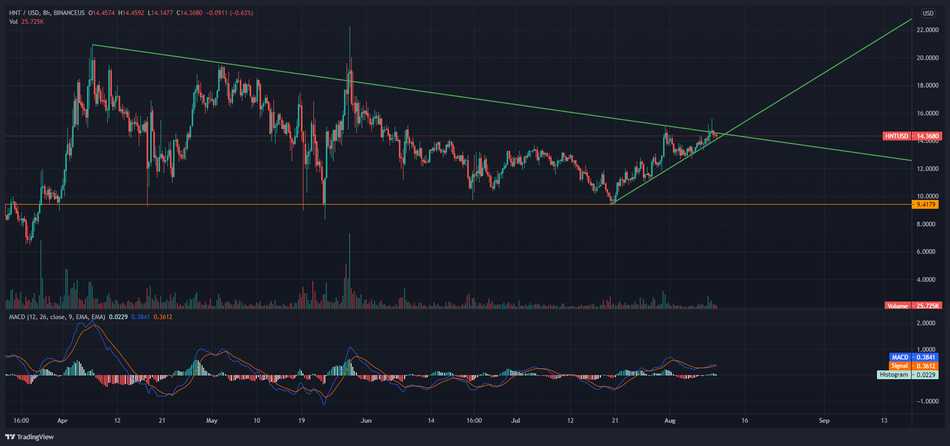Click the 6.0000 price axis label
The height and width of the screenshot is (446, 950).
click(x=926, y=252)
